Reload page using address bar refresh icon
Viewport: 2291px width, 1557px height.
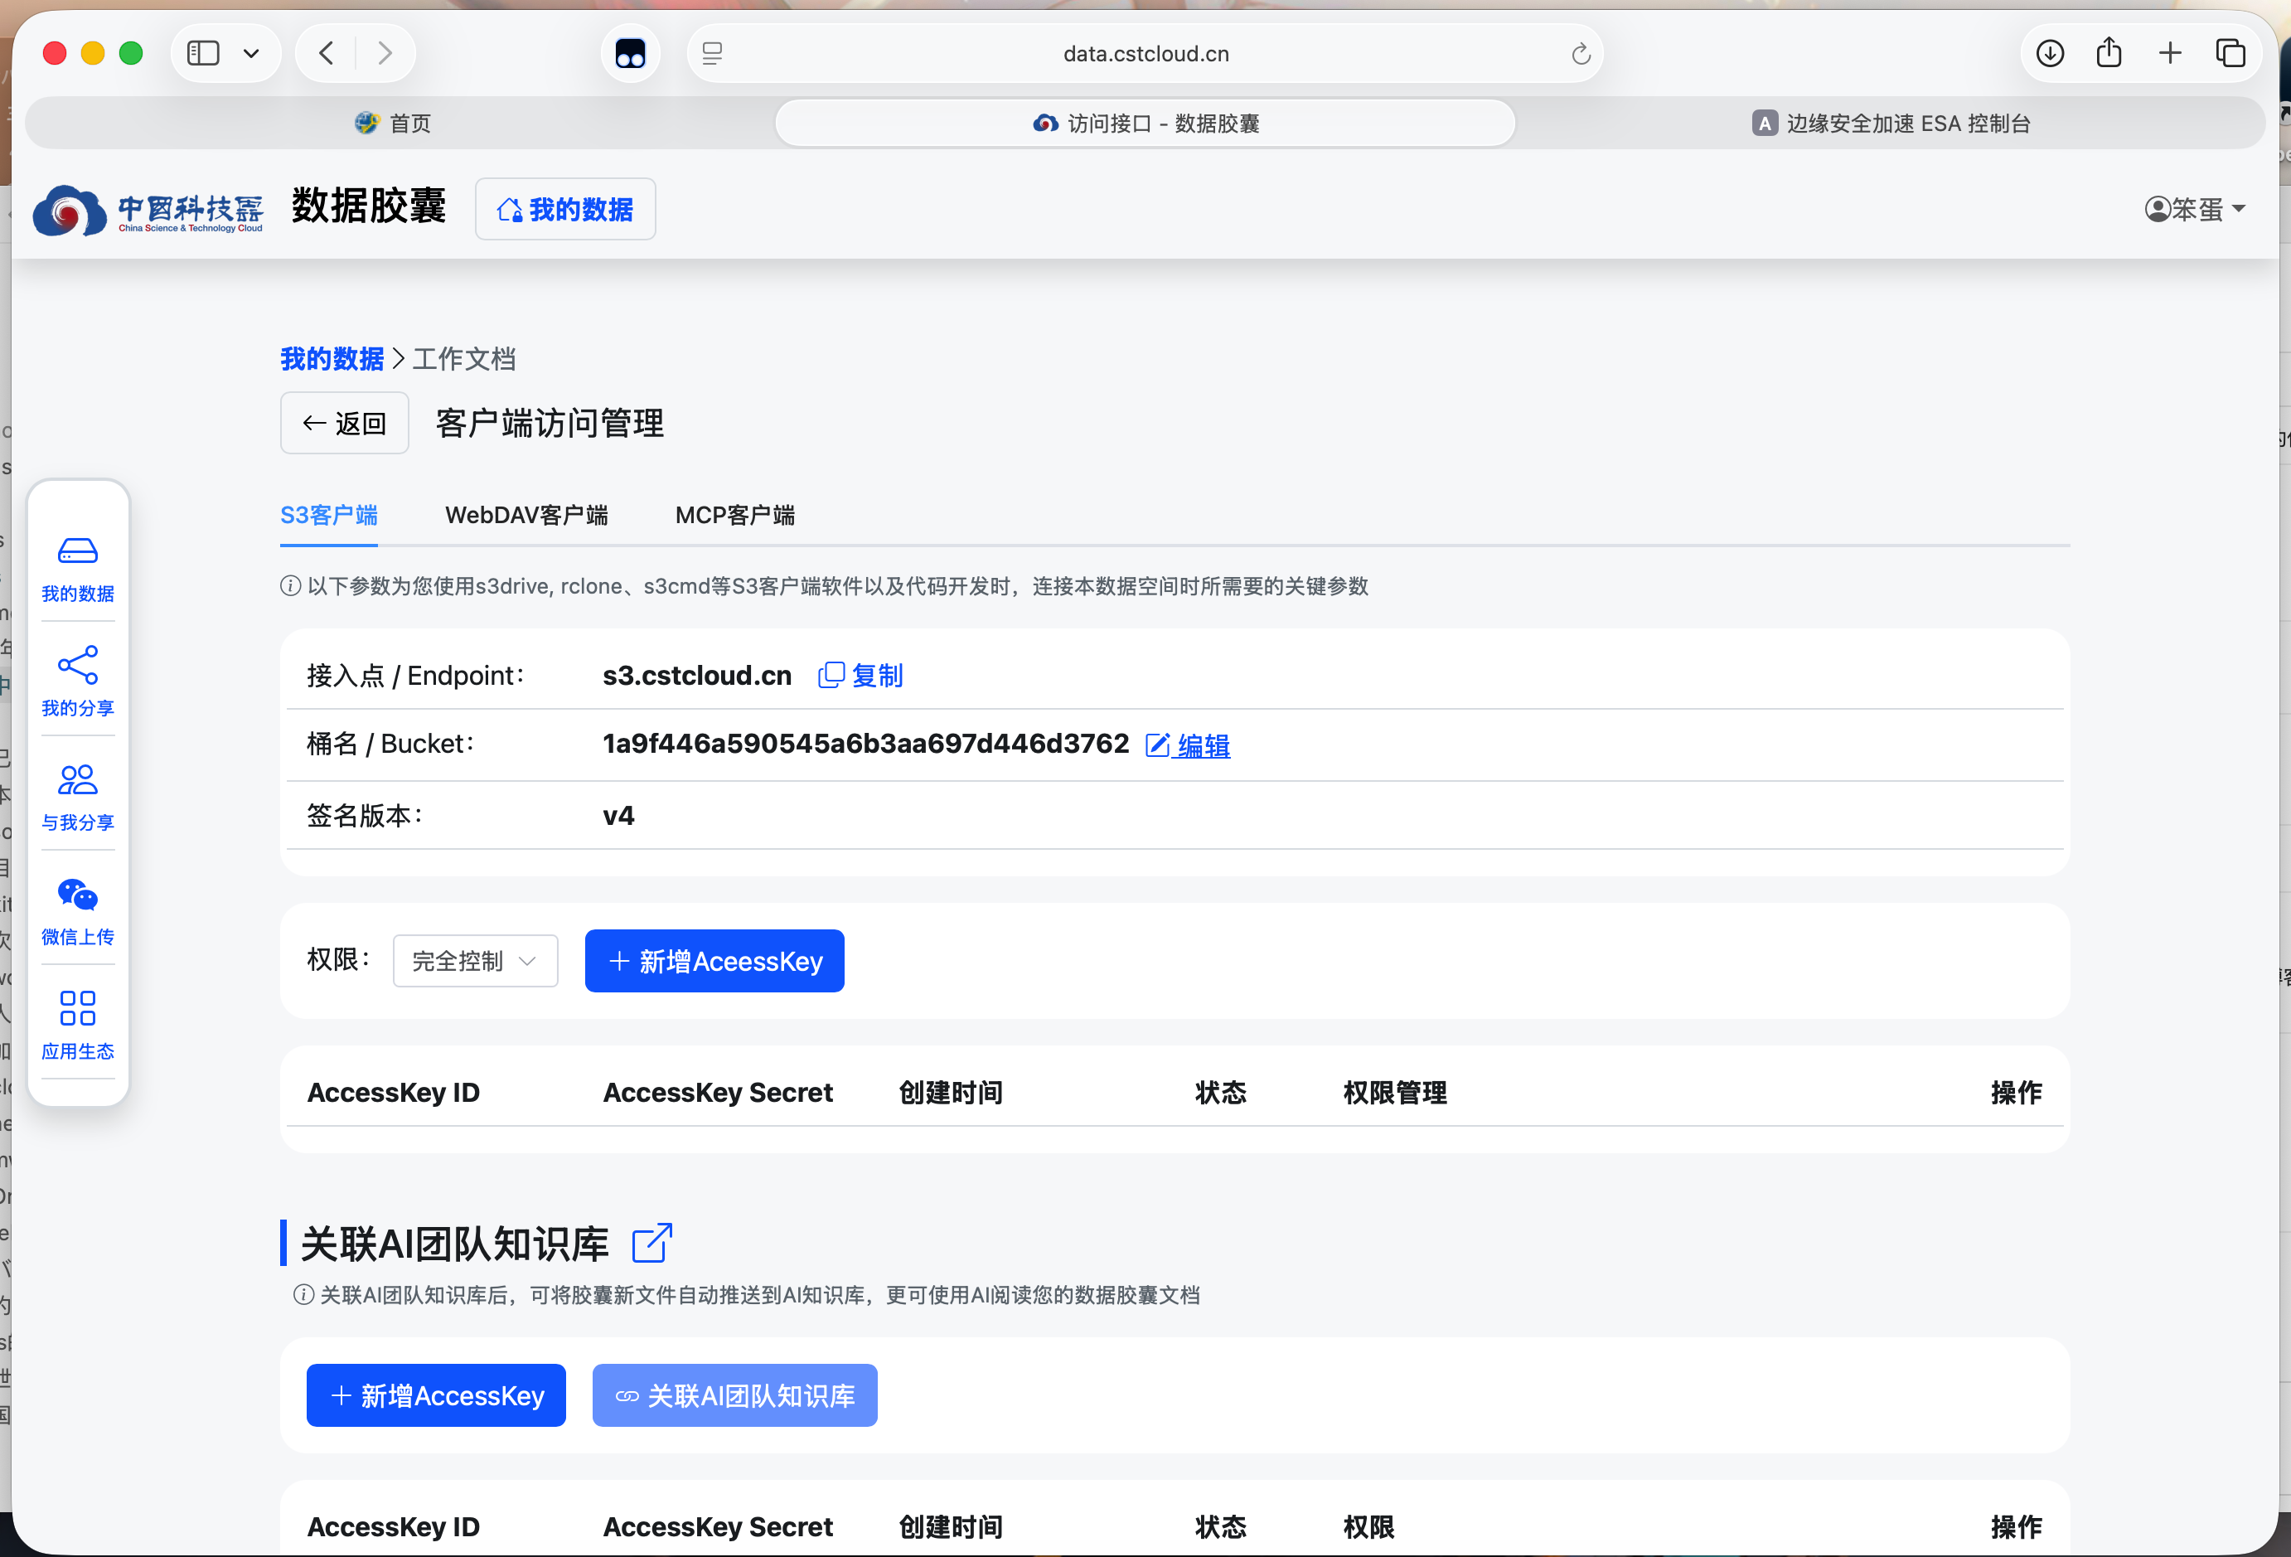click(x=1580, y=54)
